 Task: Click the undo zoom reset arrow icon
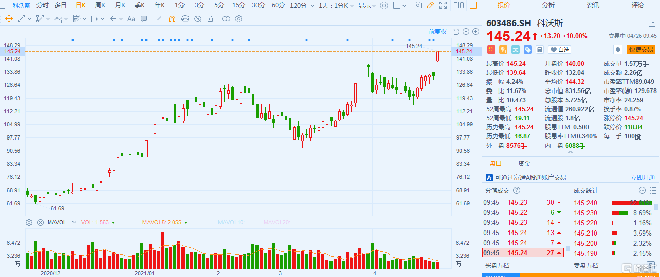[455, 32]
